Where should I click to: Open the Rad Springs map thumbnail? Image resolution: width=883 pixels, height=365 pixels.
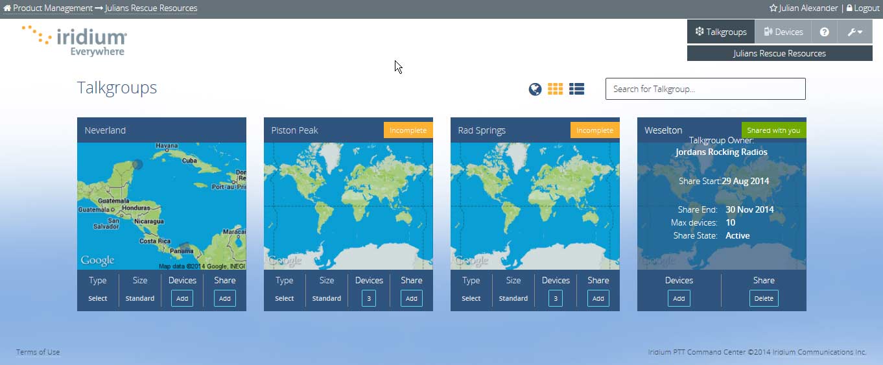[x=535, y=206]
